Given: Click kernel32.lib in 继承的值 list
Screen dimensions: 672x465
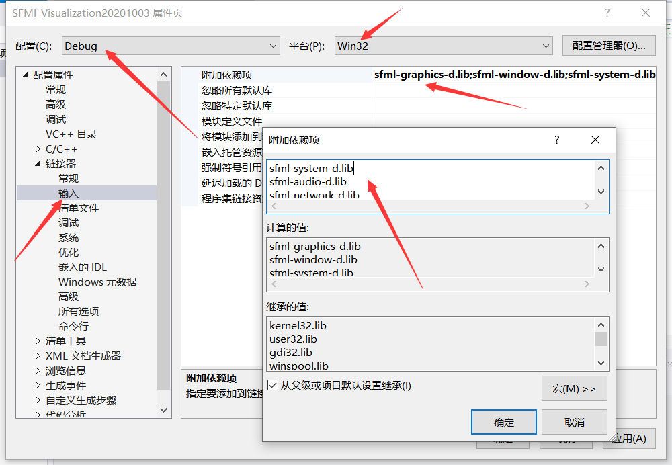Looking at the screenshot, I should point(298,326).
